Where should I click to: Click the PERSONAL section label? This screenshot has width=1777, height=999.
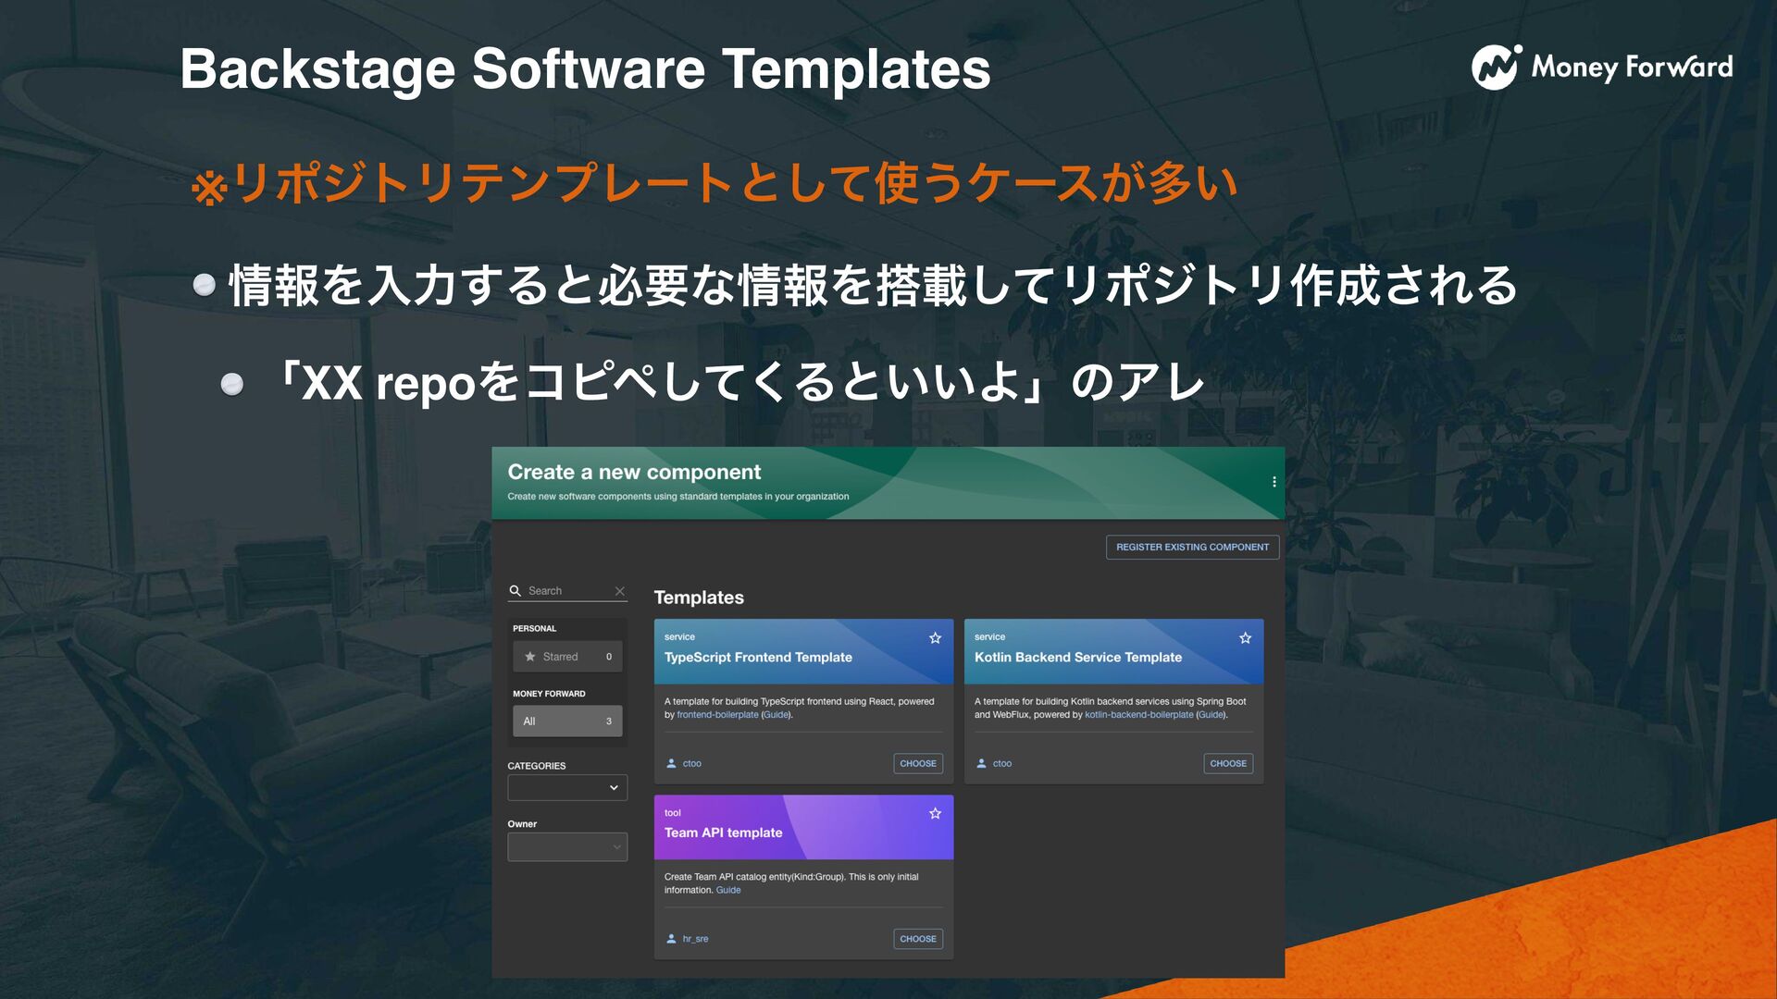click(x=534, y=629)
